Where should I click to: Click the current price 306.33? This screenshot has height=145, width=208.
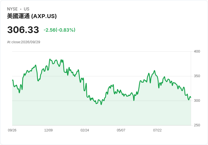(23, 30)
